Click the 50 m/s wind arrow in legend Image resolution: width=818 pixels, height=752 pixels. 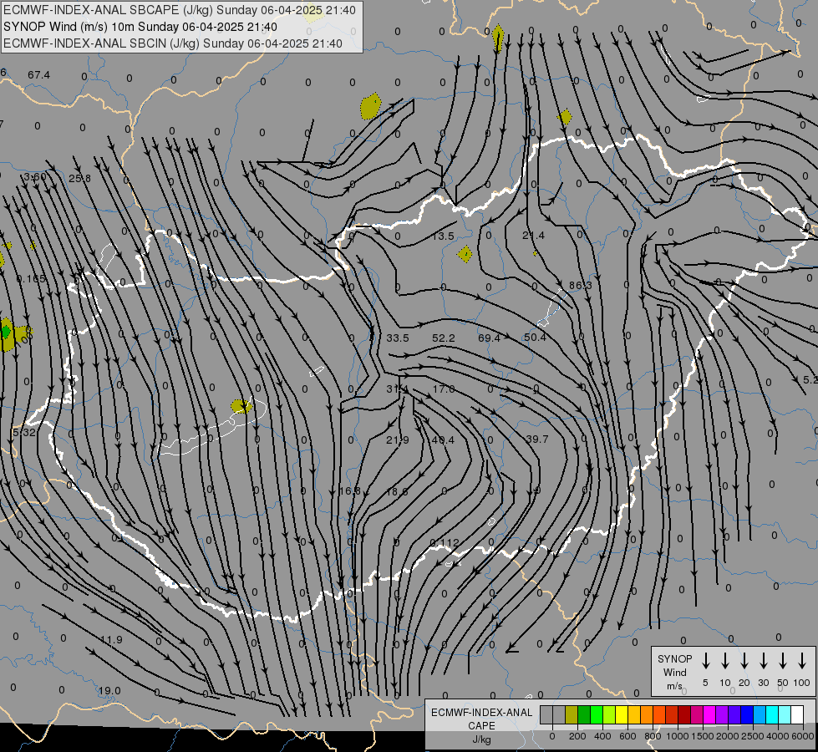(x=783, y=661)
